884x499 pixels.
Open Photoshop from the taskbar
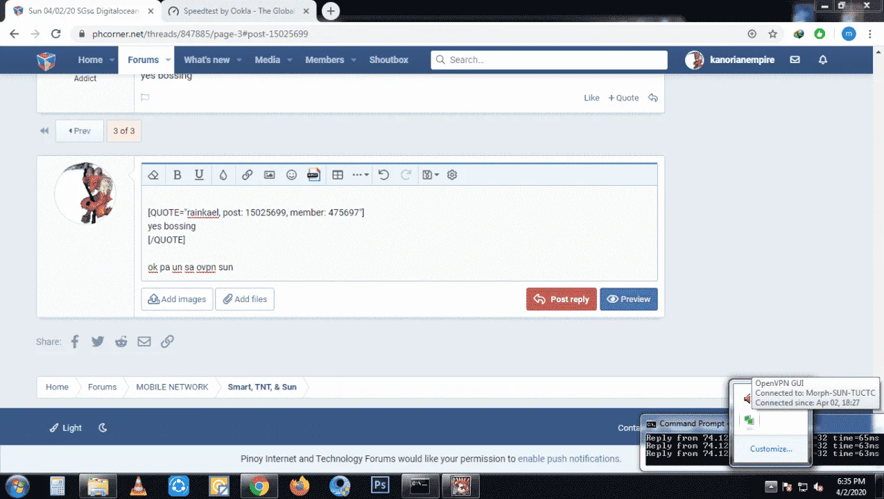click(380, 485)
